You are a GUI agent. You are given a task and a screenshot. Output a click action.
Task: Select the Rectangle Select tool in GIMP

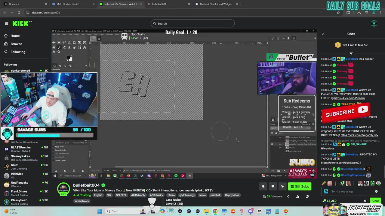59,43
